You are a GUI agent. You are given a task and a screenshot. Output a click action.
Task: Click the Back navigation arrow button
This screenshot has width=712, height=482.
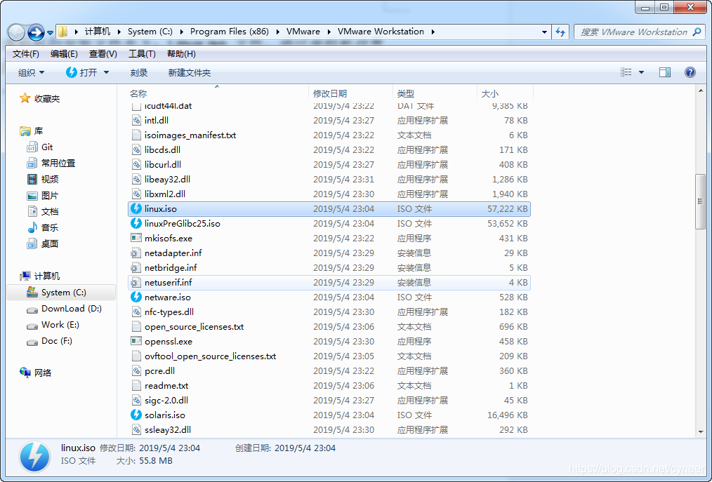17,32
